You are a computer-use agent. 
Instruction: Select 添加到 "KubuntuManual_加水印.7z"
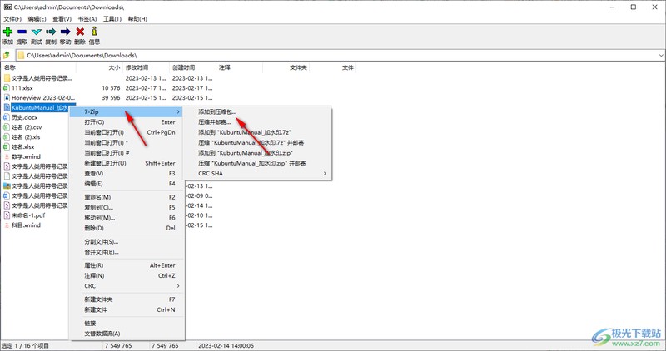(257, 132)
